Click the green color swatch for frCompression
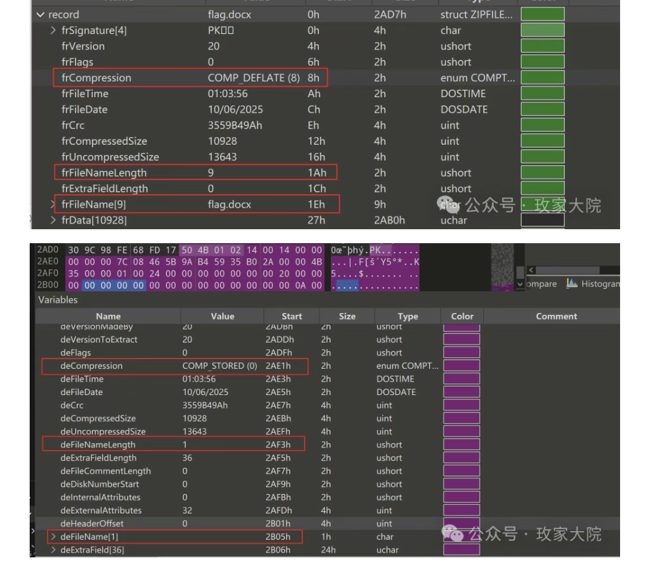 [542, 77]
